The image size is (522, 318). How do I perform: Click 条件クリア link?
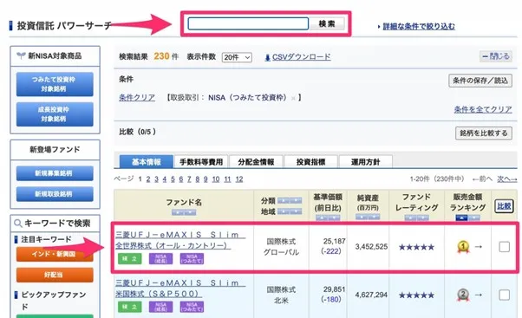[137, 97]
